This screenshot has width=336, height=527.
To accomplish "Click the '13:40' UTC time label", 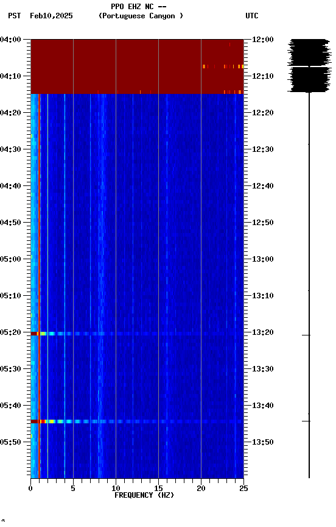I will 263,406.
